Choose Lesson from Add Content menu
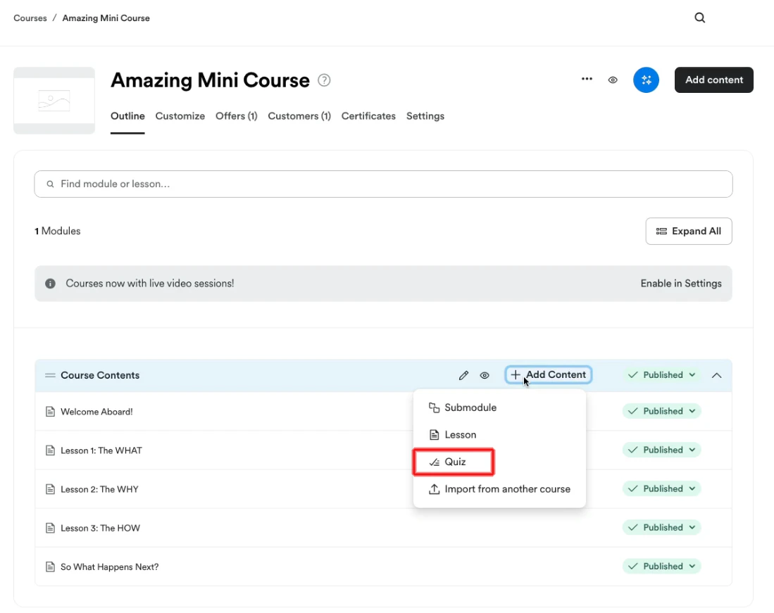The image size is (774, 613). click(x=499, y=434)
